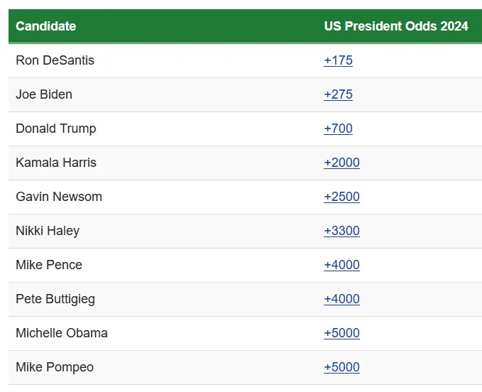This screenshot has height=392, width=482.
Task: Open Kamala Harris's +2000 odds link
Action: point(341,163)
